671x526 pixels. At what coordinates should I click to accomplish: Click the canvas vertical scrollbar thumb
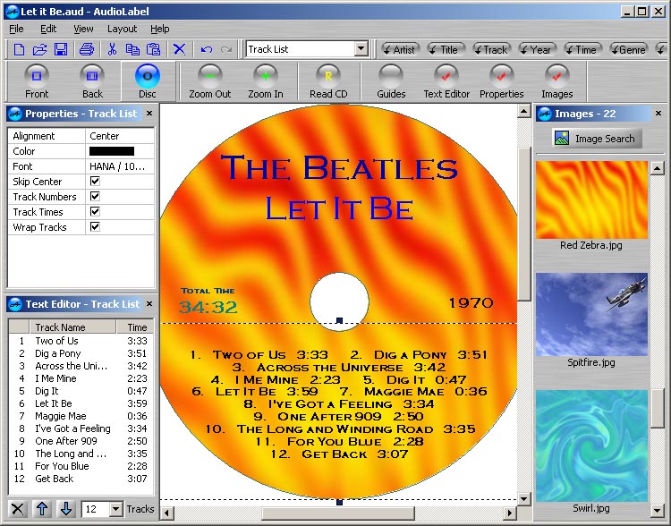pos(524,223)
